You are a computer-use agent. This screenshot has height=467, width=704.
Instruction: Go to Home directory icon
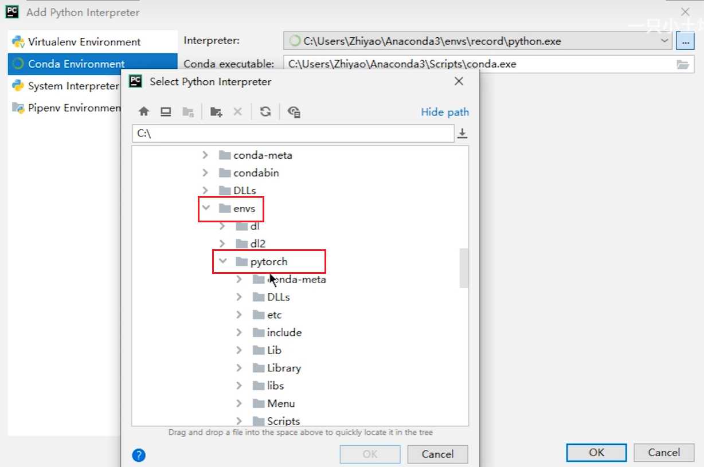pyautogui.click(x=144, y=112)
